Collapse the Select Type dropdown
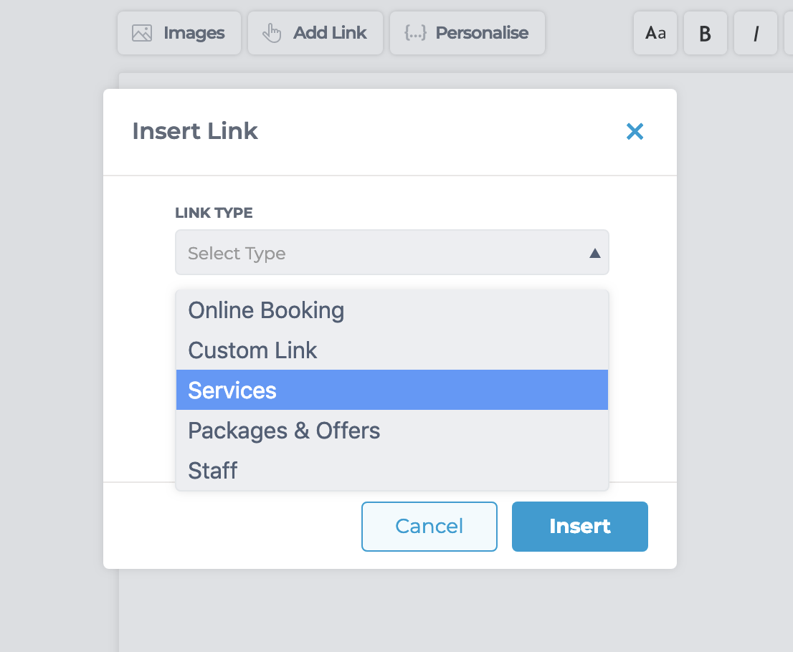Viewport: 793px width, 652px height. (x=392, y=253)
